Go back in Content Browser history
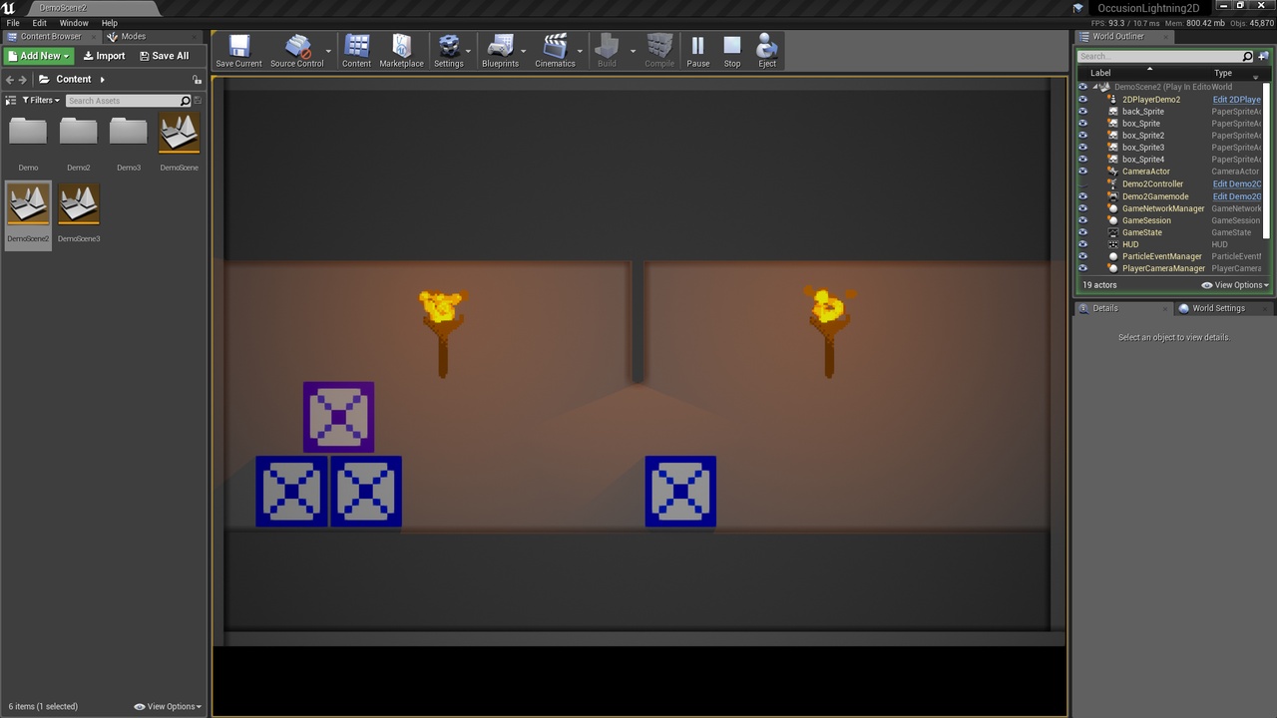This screenshot has height=718, width=1277. point(10,80)
